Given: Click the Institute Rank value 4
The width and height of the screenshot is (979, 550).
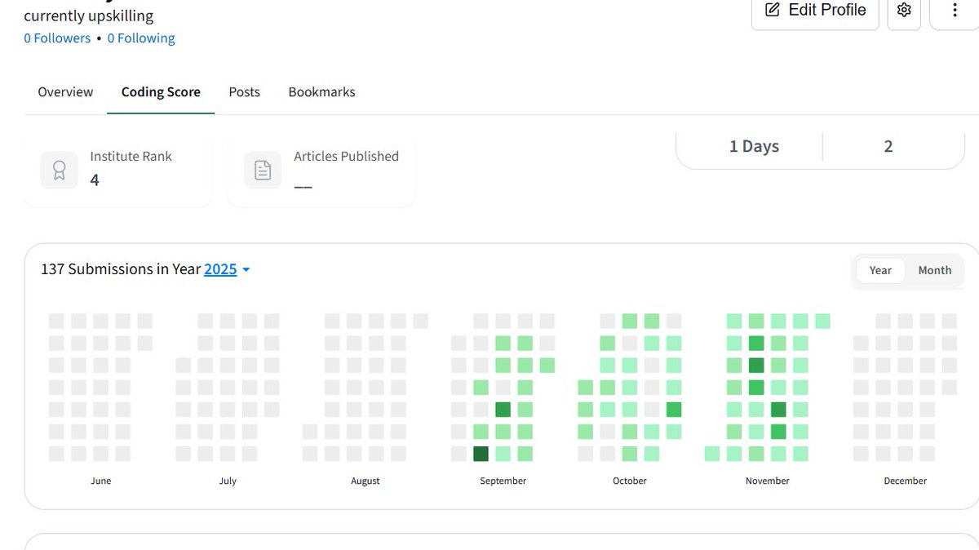Looking at the screenshot, I should click(x=95, y=180).
